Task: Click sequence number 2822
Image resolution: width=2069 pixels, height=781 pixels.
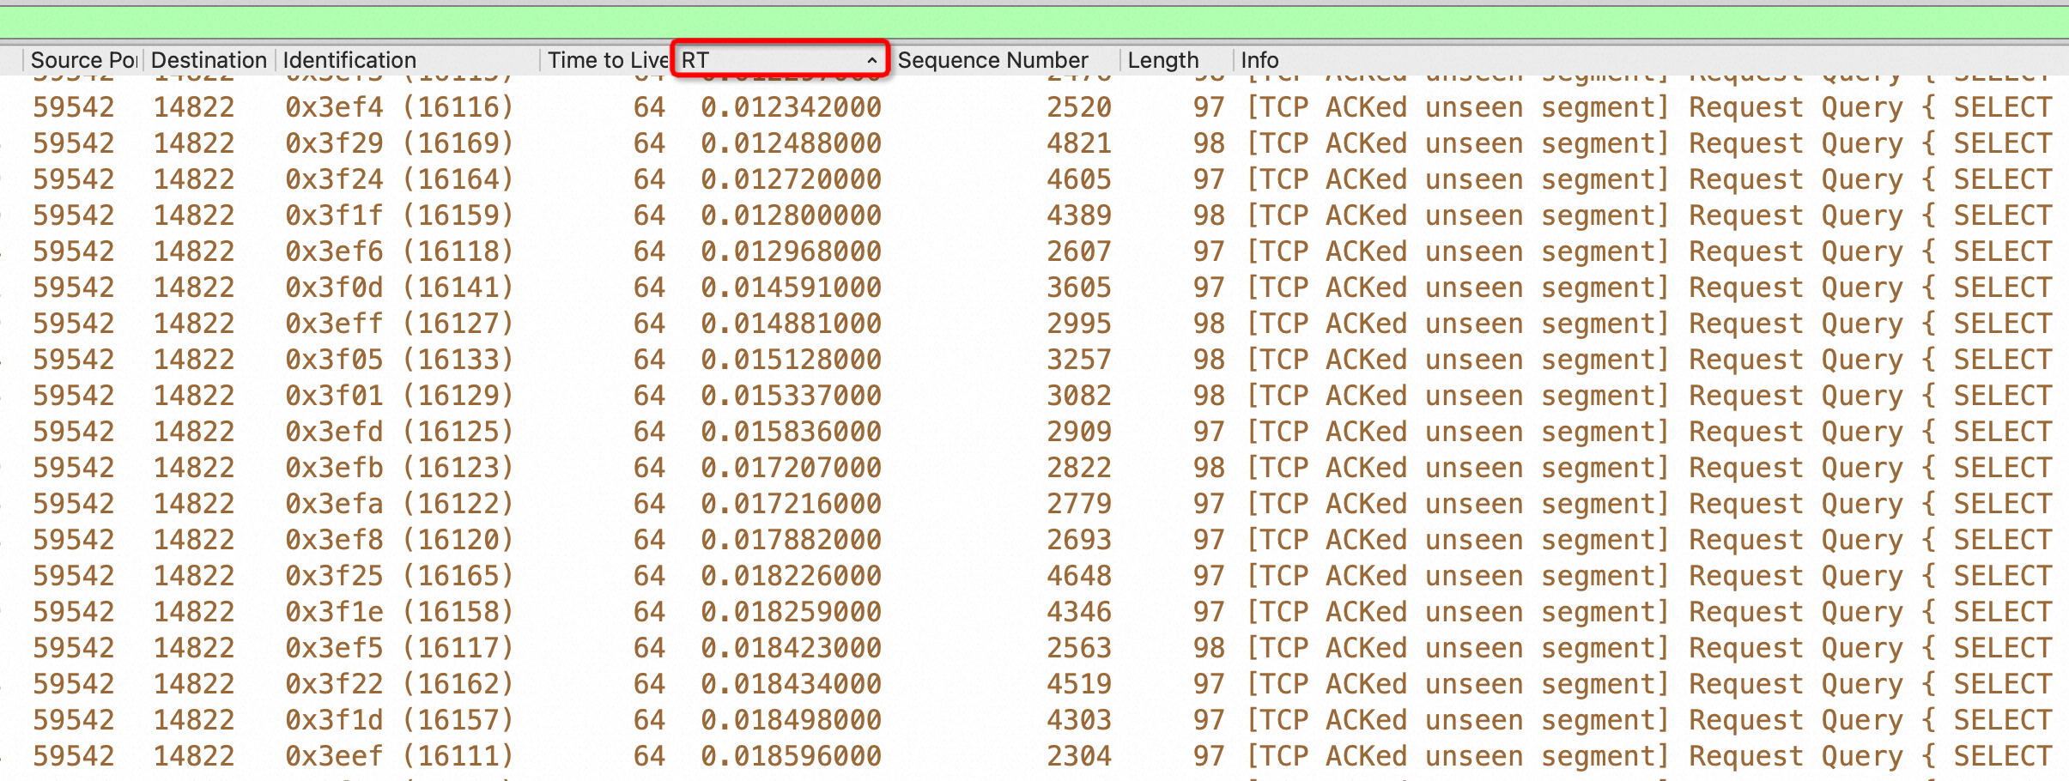Action: (1079, 468)
